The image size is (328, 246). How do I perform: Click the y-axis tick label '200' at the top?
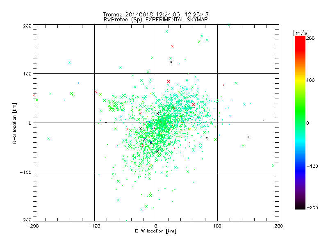(27, 26)
